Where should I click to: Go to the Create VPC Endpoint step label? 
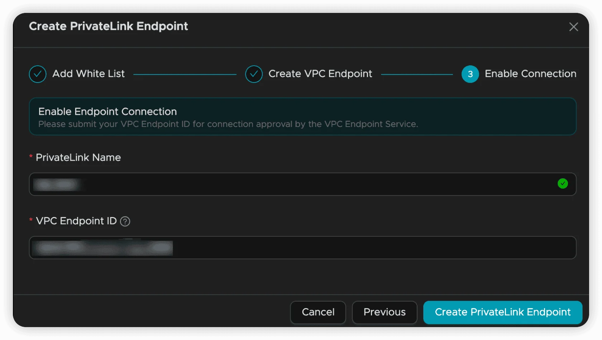pyautogui.click(x=320, y=74)
